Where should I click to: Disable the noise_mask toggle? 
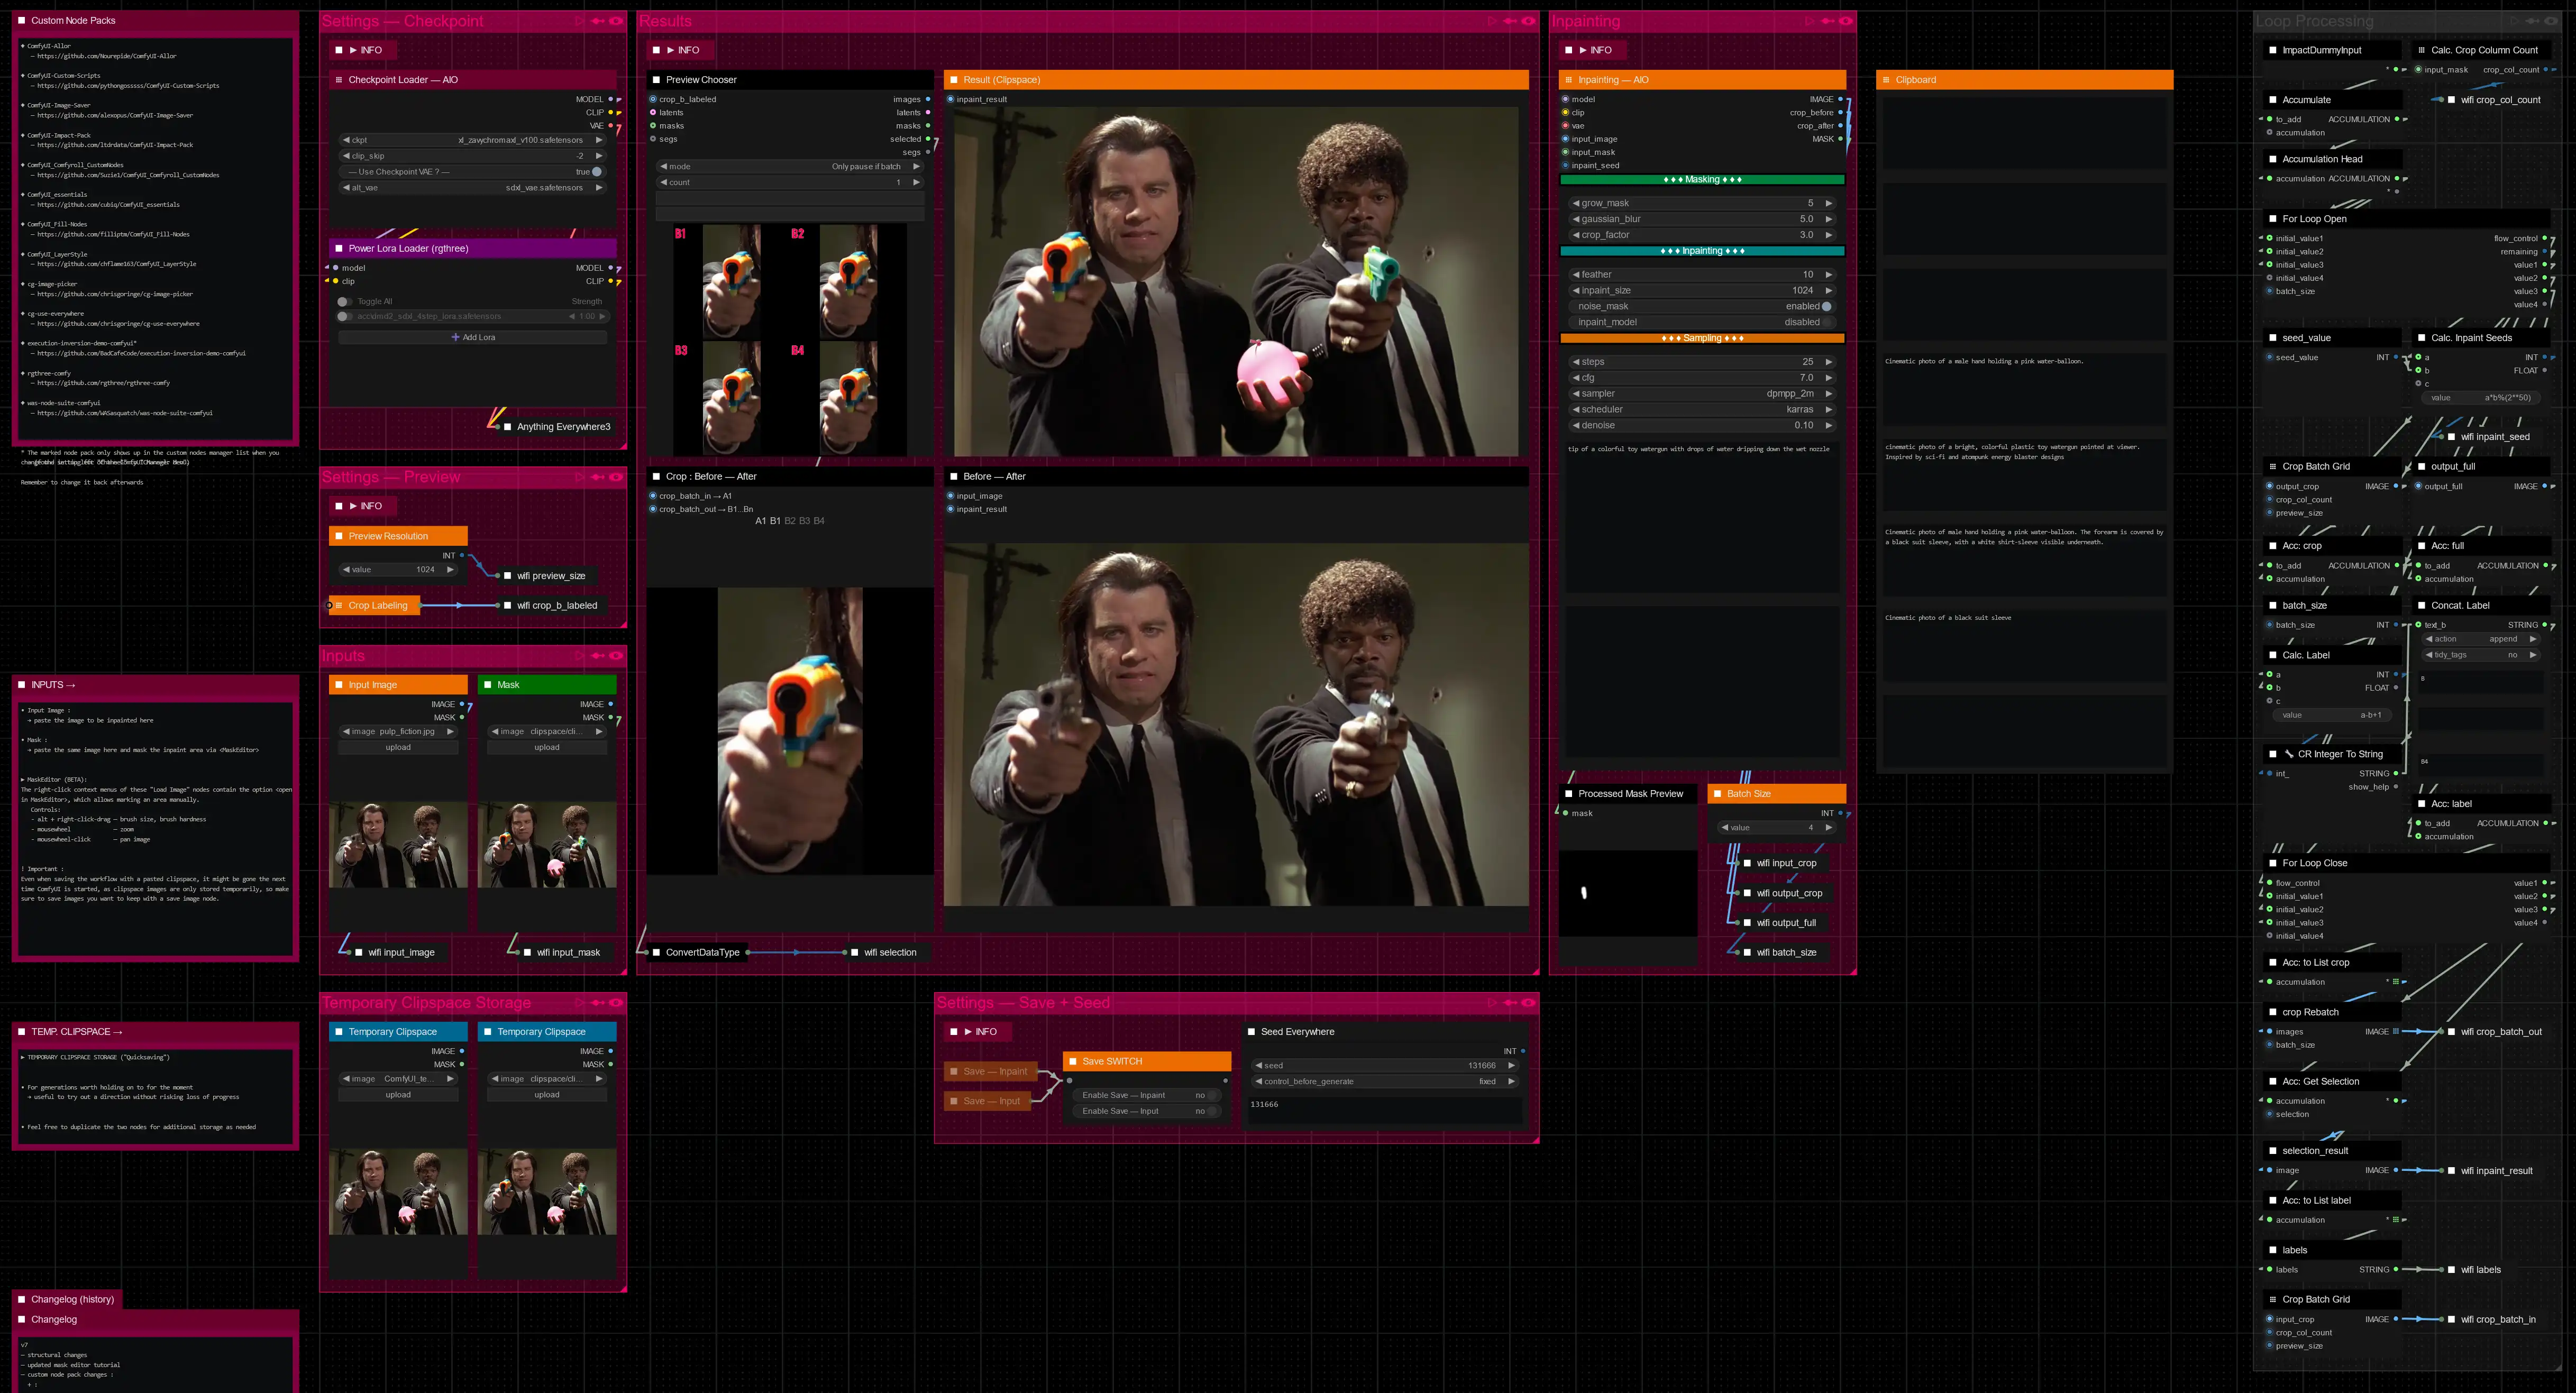1826,306
